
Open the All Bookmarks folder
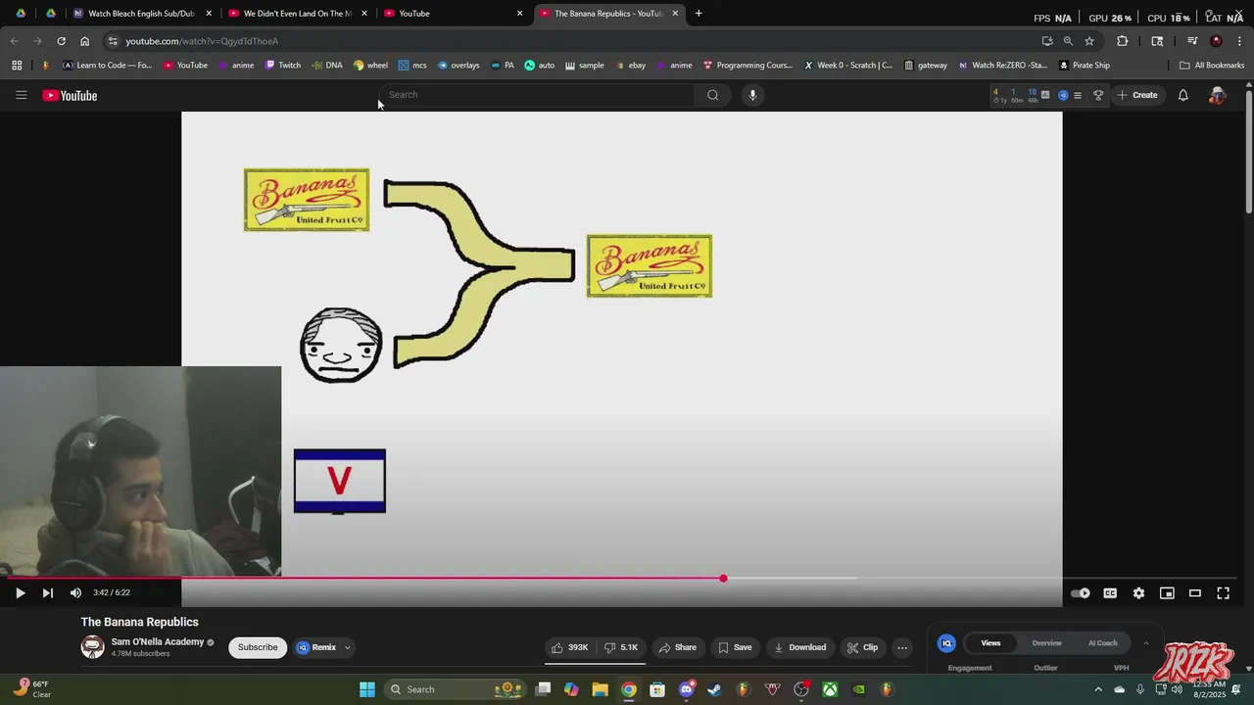[1212, 66]
